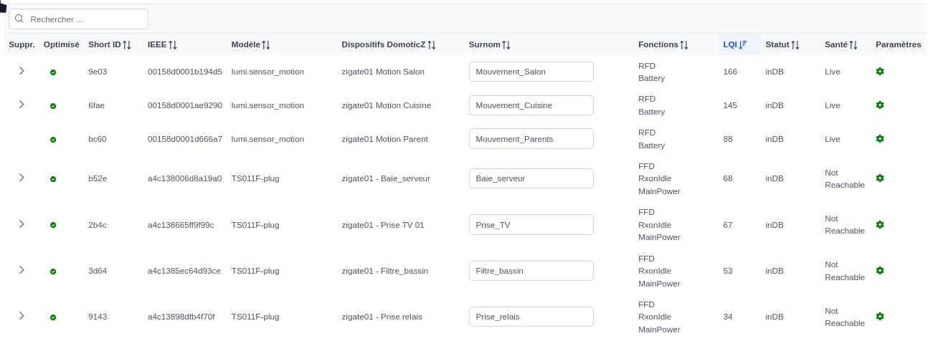
Task: Click the green optimised check for 9e03
Action: pyautogui.click(x=53, y=72)
